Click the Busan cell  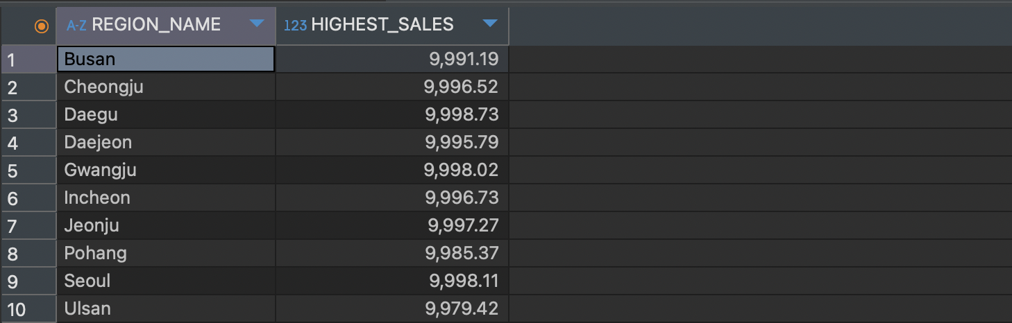point(165,60)
